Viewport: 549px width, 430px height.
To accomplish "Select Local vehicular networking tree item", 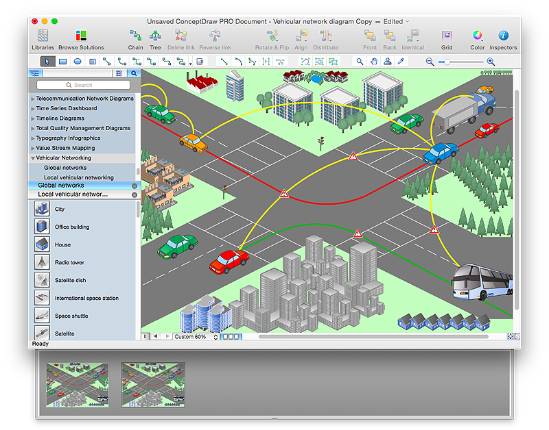I will click(x=78, y=177).
